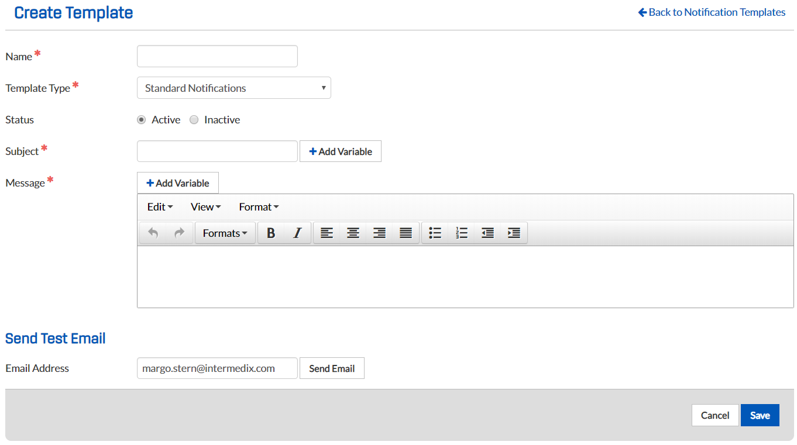Increase indent in message editor
797x445 pixels.
click(514, 233)
